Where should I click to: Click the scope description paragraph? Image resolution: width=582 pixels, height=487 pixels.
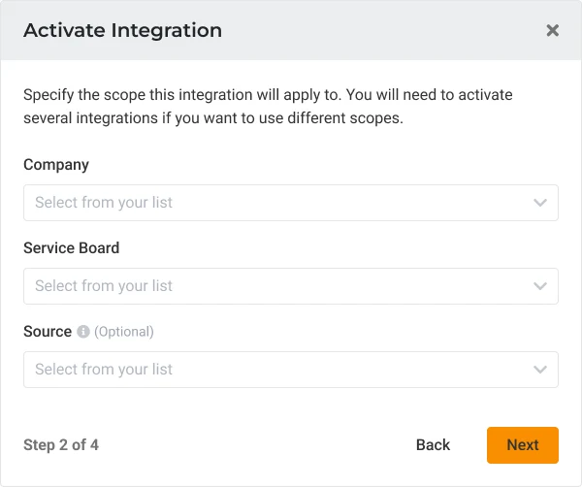(268, 107)
